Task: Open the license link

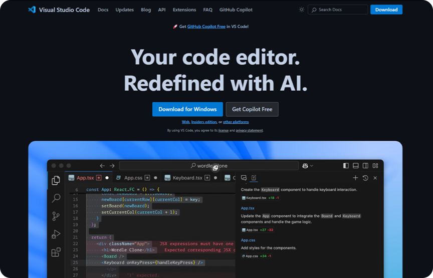Action: tap(224, 130)
